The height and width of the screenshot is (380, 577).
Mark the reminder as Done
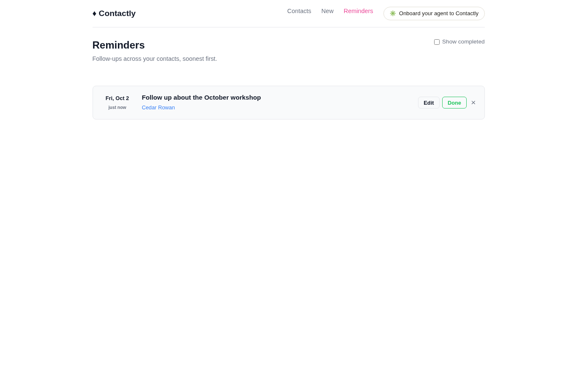pos(454,103)
